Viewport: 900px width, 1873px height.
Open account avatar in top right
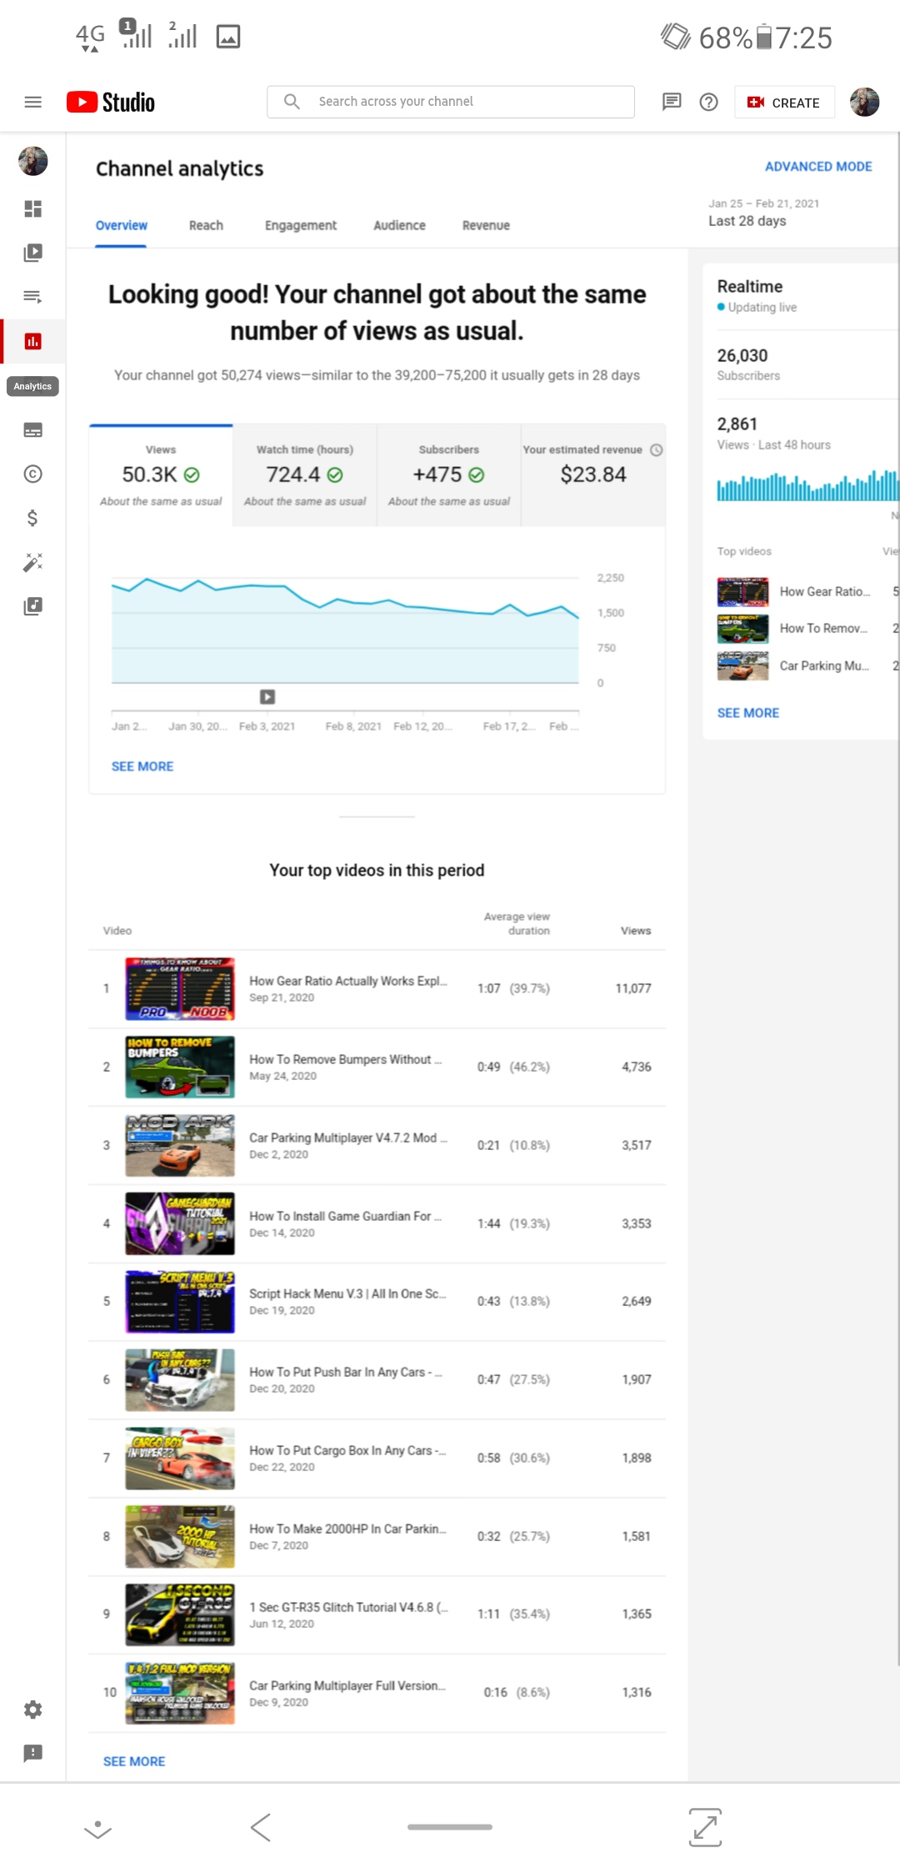coord(864,102)
